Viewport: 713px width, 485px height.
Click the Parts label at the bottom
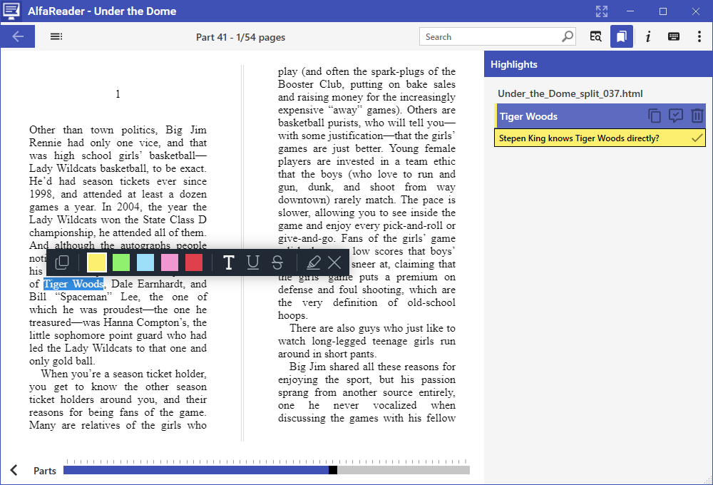[45, 471]
